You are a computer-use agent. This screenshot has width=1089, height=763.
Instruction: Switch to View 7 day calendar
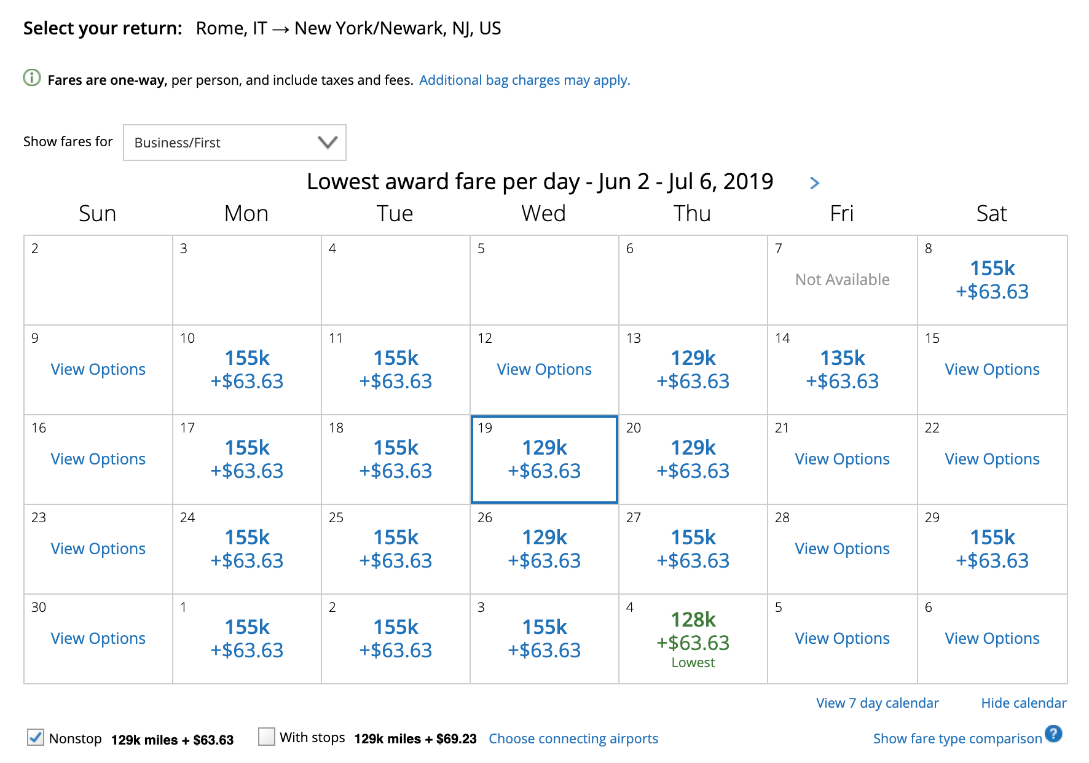point(877,703)
